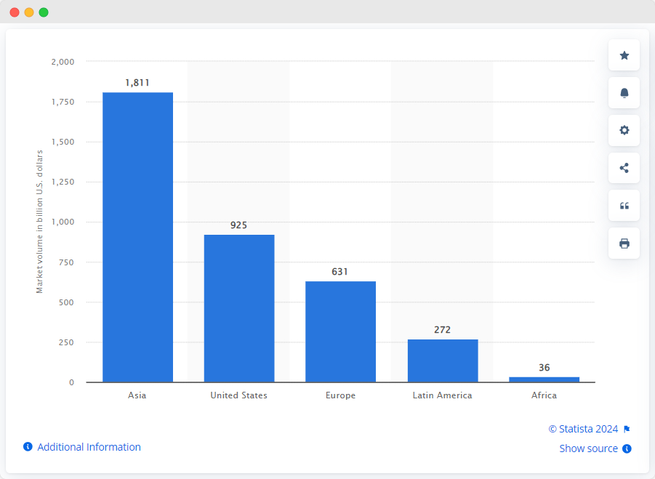
Task: Click the © Statista 2024 link
Action: point(583,429)
